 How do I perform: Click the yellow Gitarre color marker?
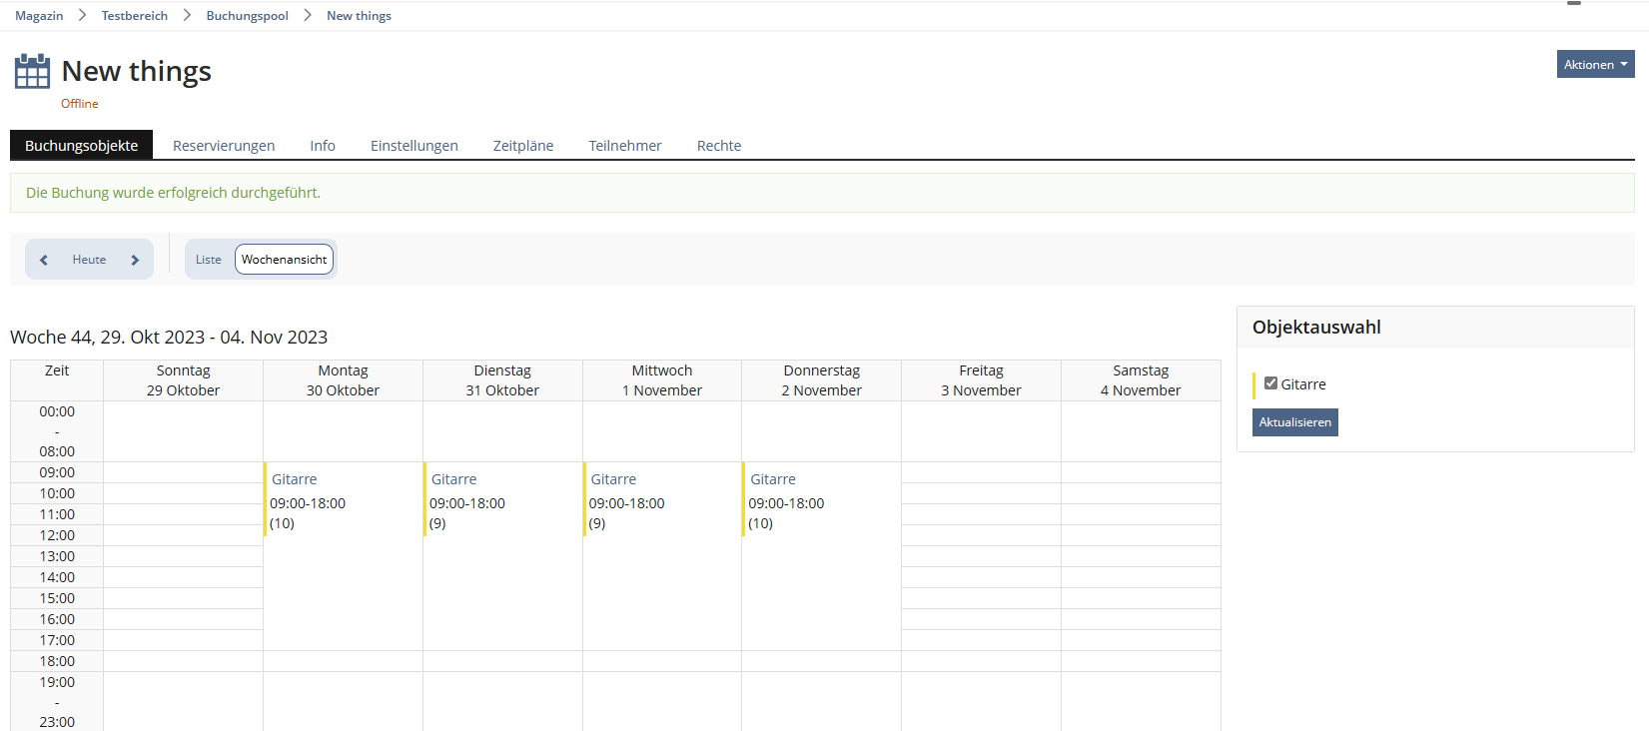1254,384
